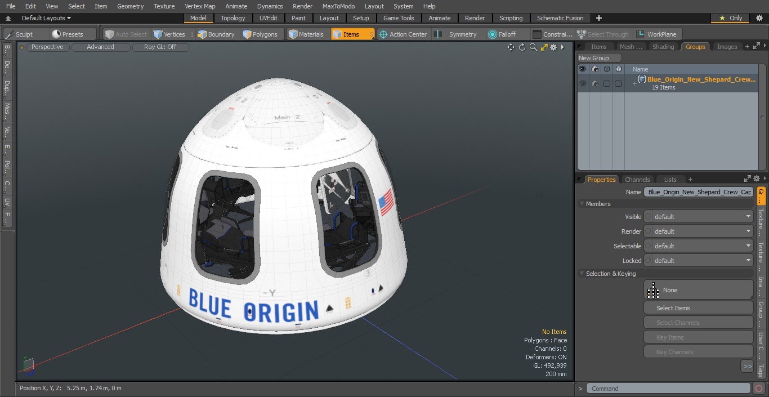769x397 pixels.
Task: Expand the Blue_Origin_New_Shepard_Crew group tree
Action: [634, 84]
